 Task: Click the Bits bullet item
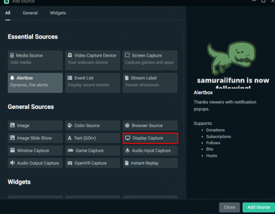[x=210, y=149]
